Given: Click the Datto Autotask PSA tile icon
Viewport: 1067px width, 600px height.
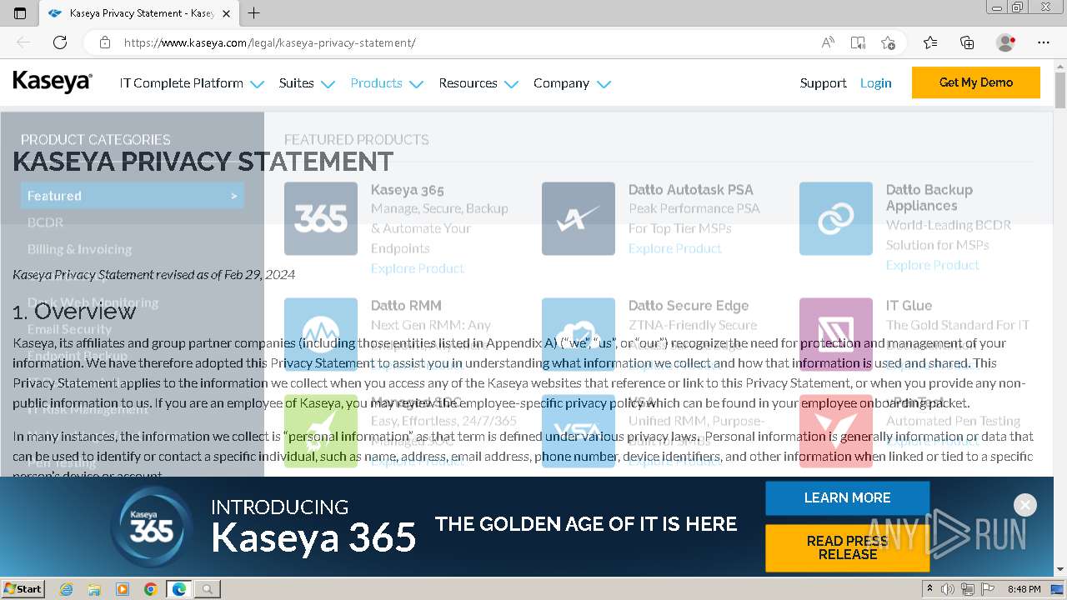Looking at the screenshot, I should 579,218.
